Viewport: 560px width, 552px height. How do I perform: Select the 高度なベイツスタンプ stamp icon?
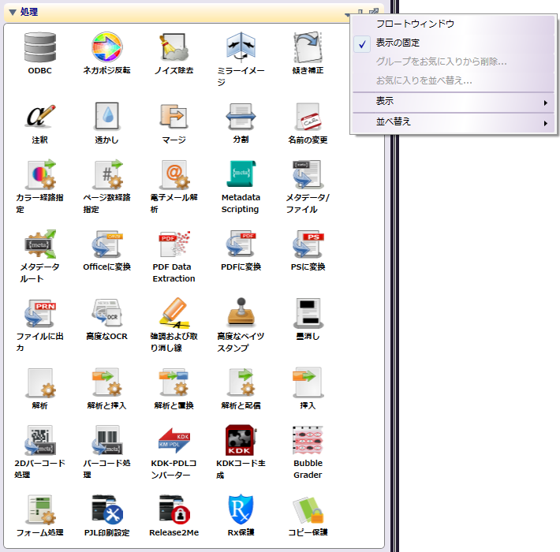pyautogui.click(x=241, y=314)
